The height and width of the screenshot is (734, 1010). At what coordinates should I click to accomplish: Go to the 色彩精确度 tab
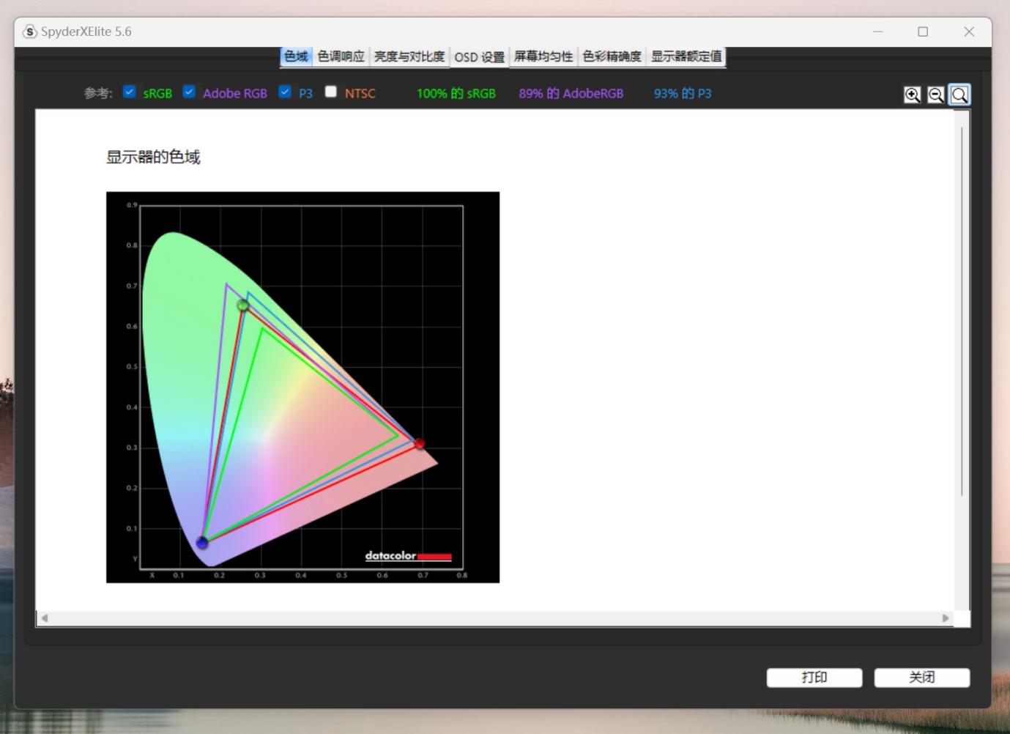[612, 56]
